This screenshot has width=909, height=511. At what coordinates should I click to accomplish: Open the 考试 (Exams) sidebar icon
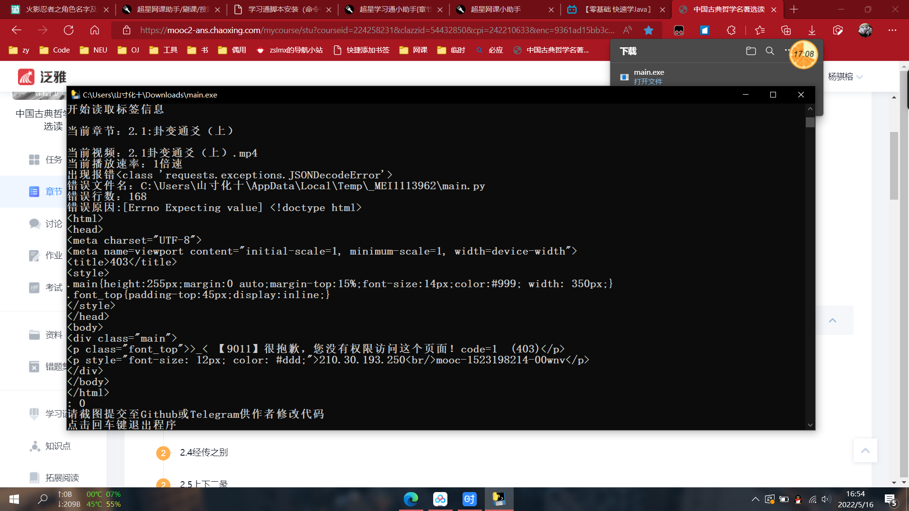pos(34,287)
